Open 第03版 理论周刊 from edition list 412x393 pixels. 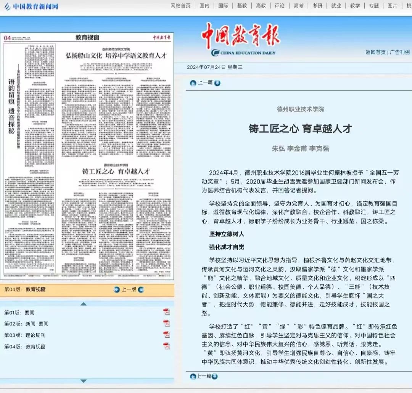point(25,335)
